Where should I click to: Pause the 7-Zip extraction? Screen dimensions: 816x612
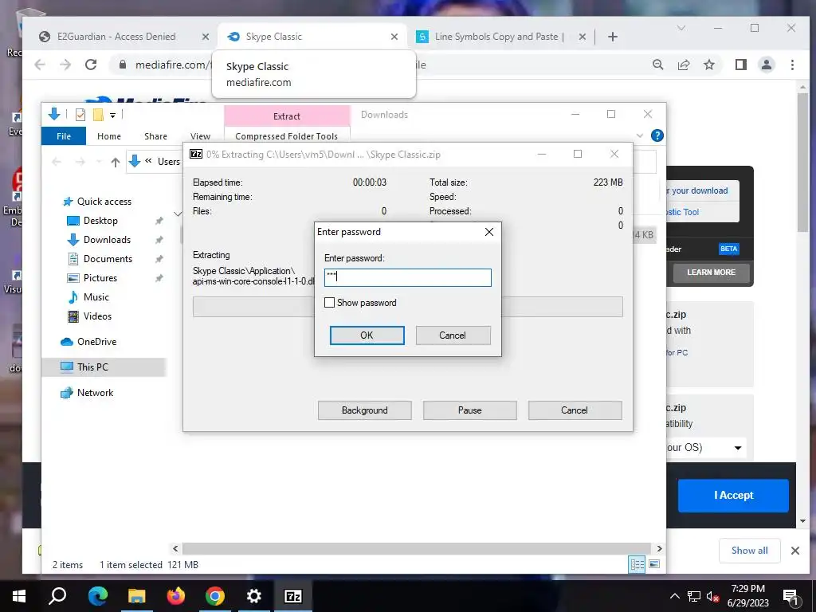click(x=470, y=410)
